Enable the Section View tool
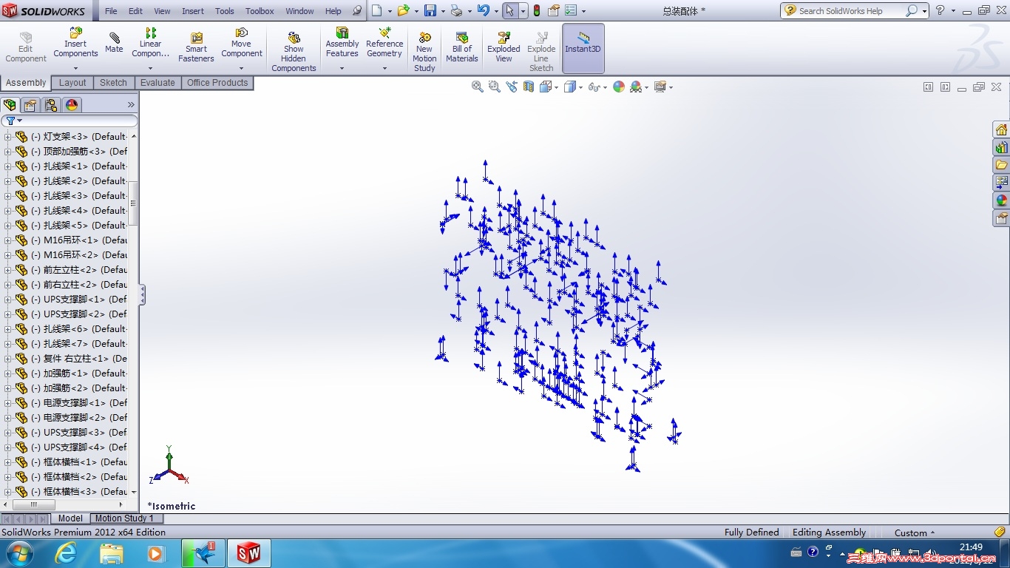The image size is (1010, 568). [x=529, y=87]
